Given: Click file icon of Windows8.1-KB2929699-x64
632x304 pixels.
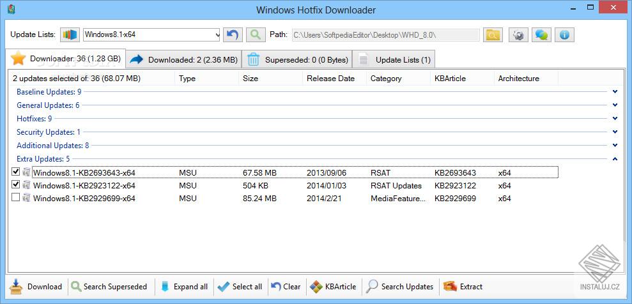Looking at the screenshot, I should pyautogui.click(x=27, y=198).
